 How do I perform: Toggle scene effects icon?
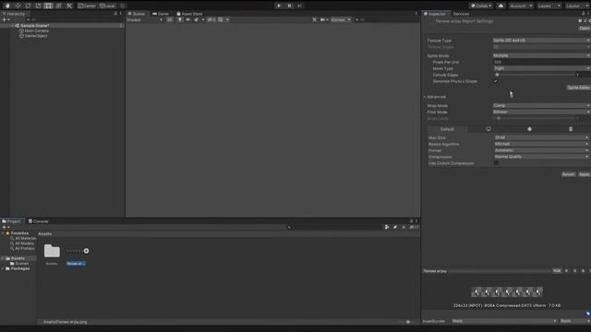197,19
